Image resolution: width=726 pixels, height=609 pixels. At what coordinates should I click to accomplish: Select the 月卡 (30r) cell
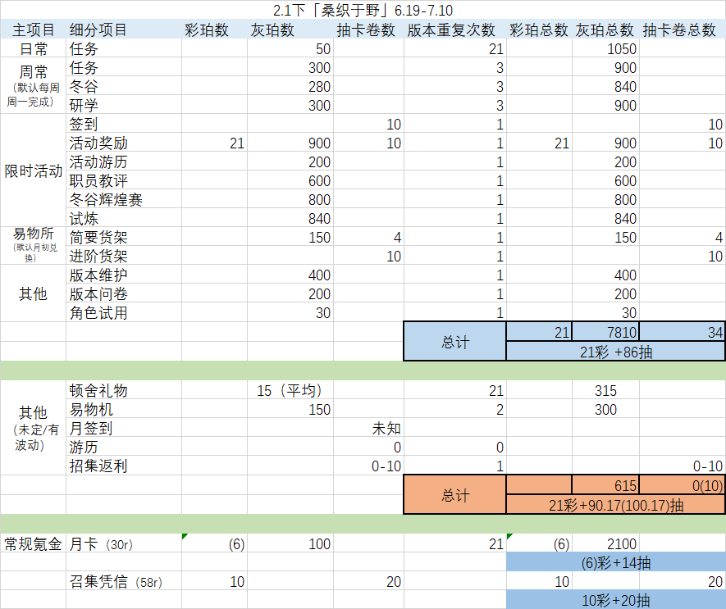124,543
